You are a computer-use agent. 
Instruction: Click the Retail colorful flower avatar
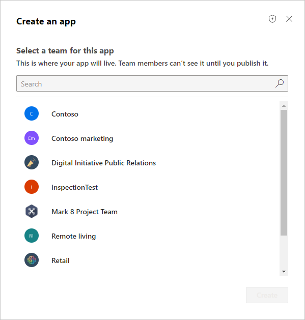[x=32, y=260]
